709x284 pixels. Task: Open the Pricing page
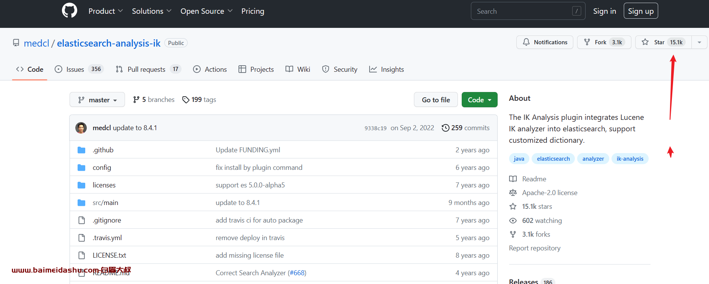pyautogui.click(x=253, y=11)
